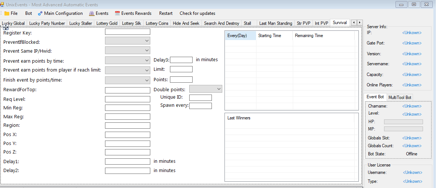Click the move handle icon on the form
Image resolution: width=436 pixels, height=188 pixels.
pyautogui.click(x=6, y=27)
